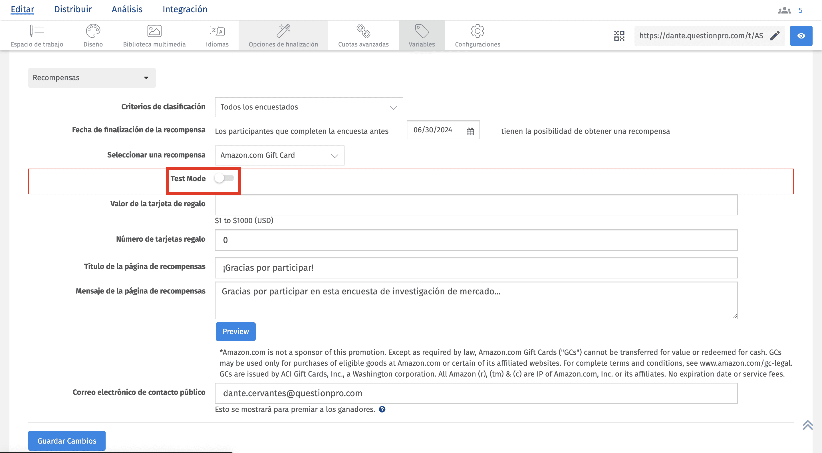The height and width of the screenshot is (453, 822).
Task: Switch to the Distribuir tab
Action: (x=73, y=9)
